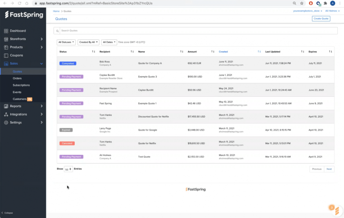Expand the Storefronts menu chevron

(42, 39)
